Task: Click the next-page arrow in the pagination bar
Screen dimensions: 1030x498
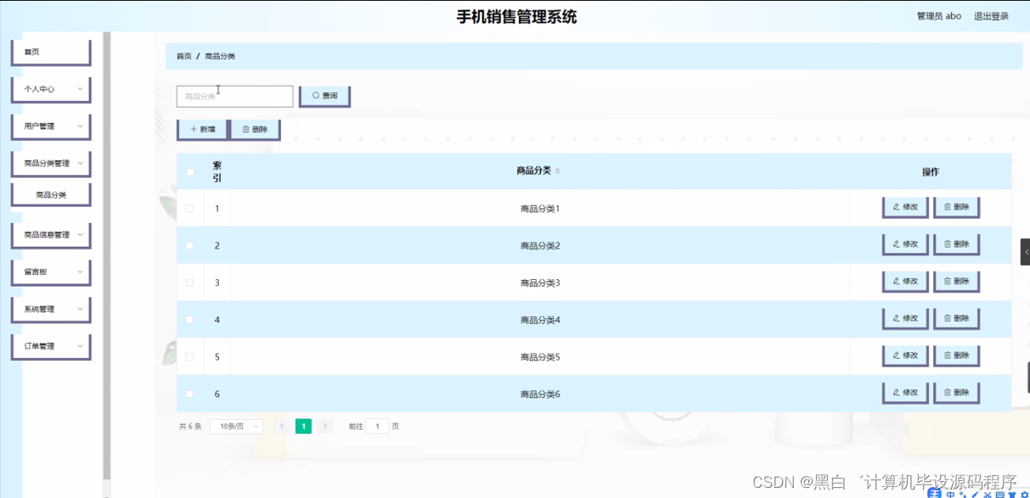Action: [325, 426]
